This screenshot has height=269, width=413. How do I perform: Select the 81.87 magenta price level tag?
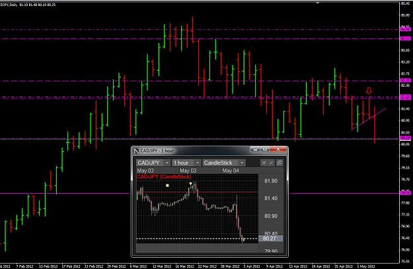click(405, 98)
